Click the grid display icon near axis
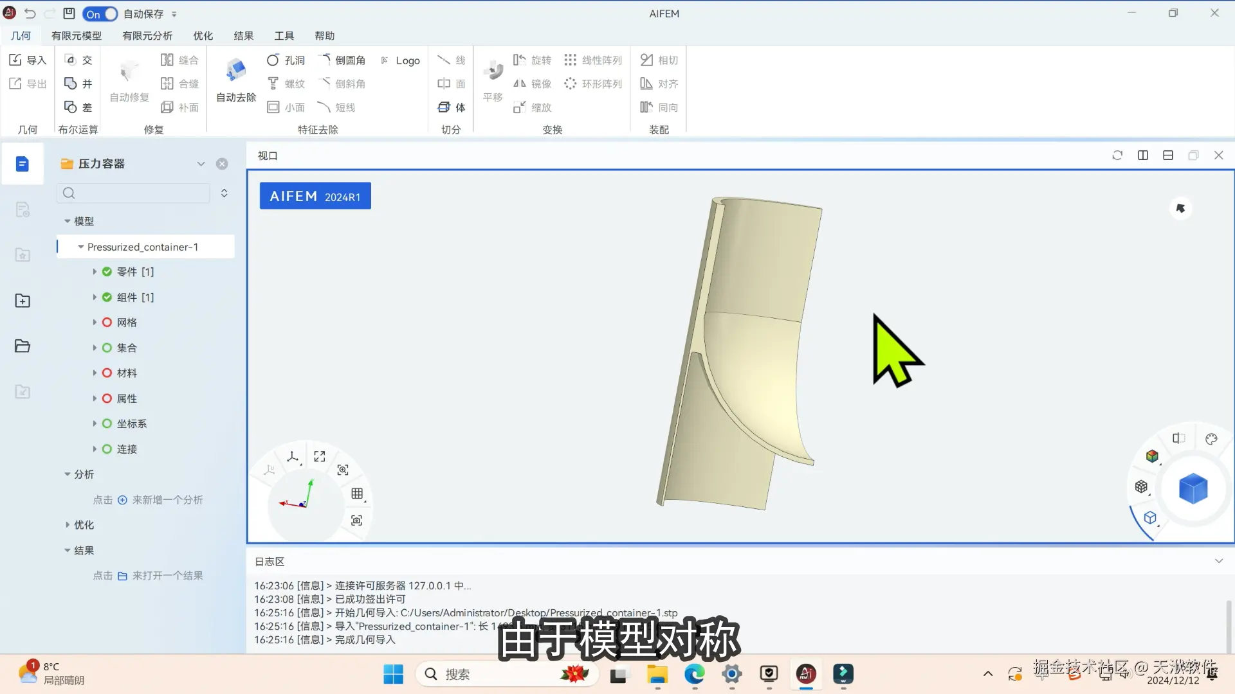1235x694 pixels. tap(357, 494)
